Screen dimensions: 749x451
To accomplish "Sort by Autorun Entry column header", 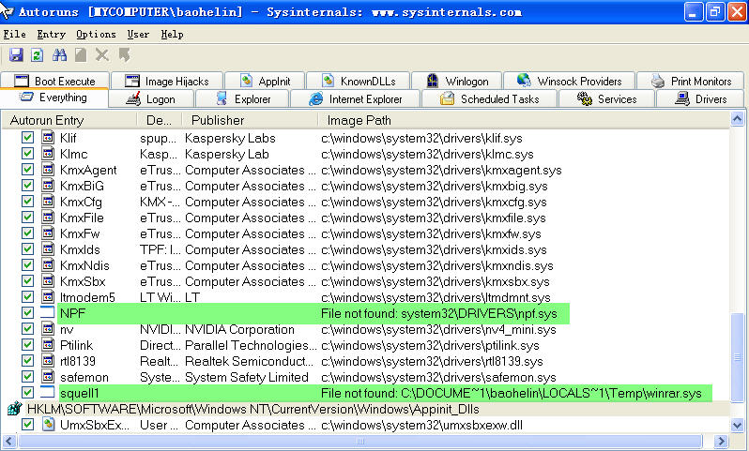I will point(69,120).
